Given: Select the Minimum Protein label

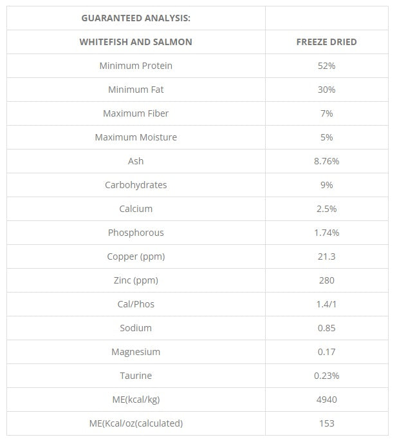Looking at the screenshot, I should point(136,66).
